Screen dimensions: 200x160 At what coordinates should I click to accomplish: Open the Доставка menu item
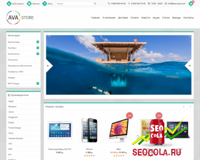click(x=123, y=18)
